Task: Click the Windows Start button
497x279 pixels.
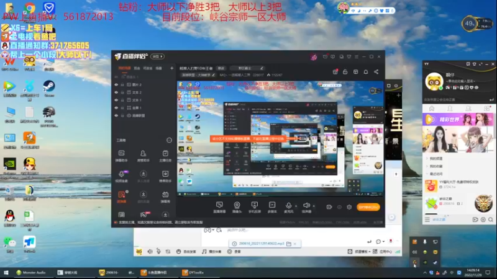Action: coord(6,272)
